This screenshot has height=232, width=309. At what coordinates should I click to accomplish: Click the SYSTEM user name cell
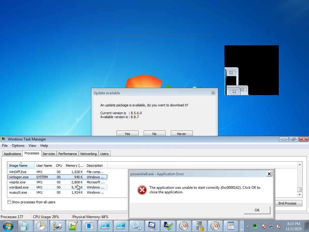coord(42,177)
